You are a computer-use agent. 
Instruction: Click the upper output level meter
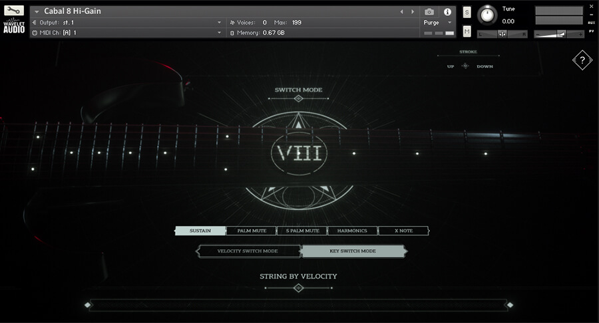[x=559, y=11]
